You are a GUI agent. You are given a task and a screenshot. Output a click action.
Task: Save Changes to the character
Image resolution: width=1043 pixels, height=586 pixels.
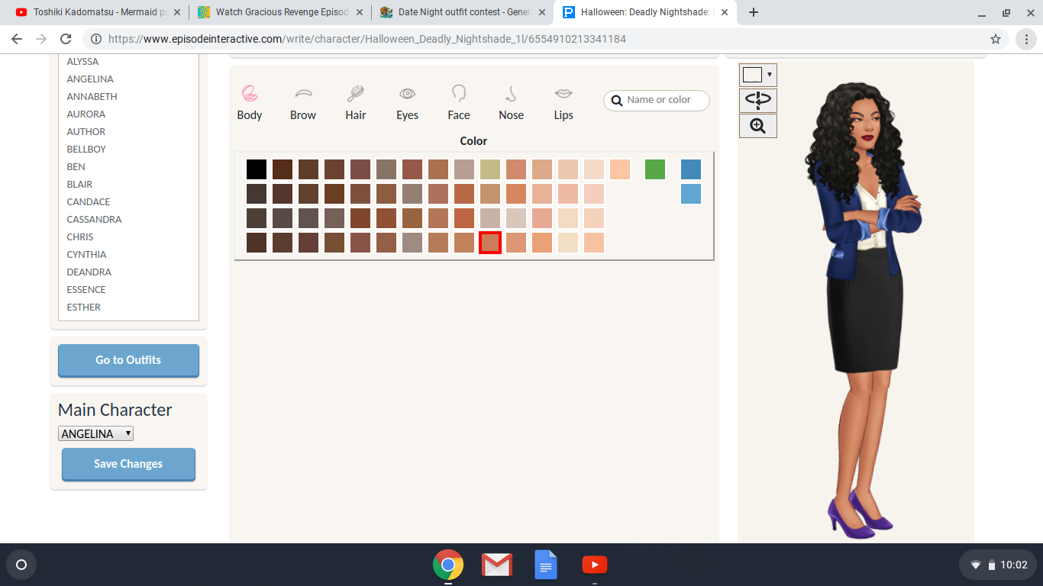point(128,464)
